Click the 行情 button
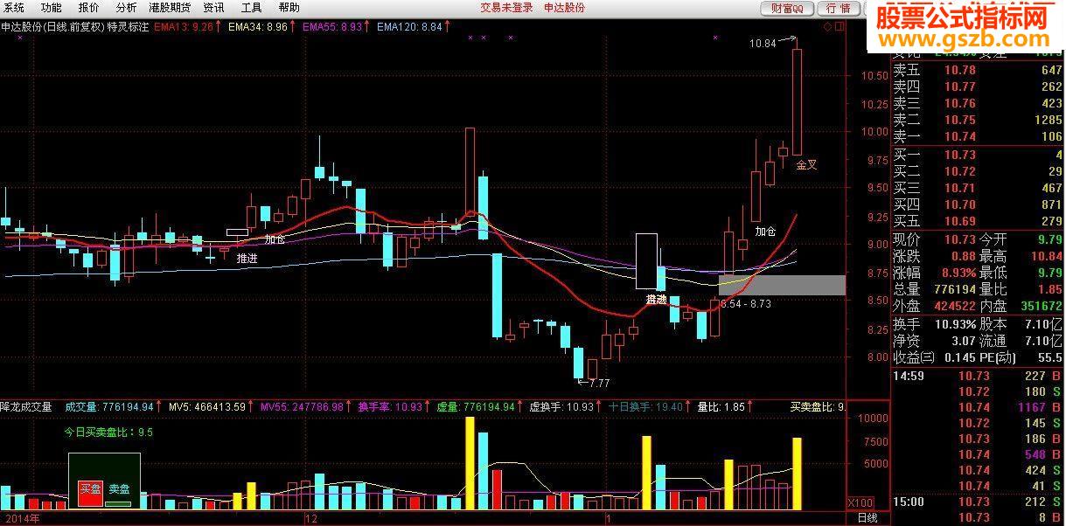Viewport: 1066px width, 526px height. click(837, 8)
